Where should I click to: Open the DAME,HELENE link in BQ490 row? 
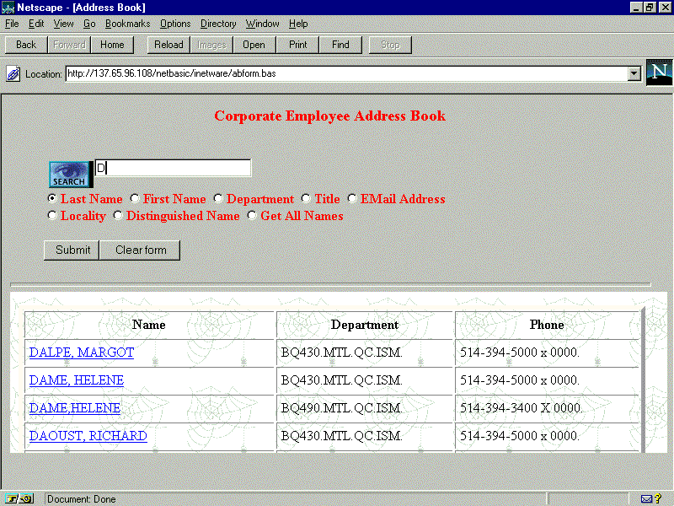coord(75,408)
